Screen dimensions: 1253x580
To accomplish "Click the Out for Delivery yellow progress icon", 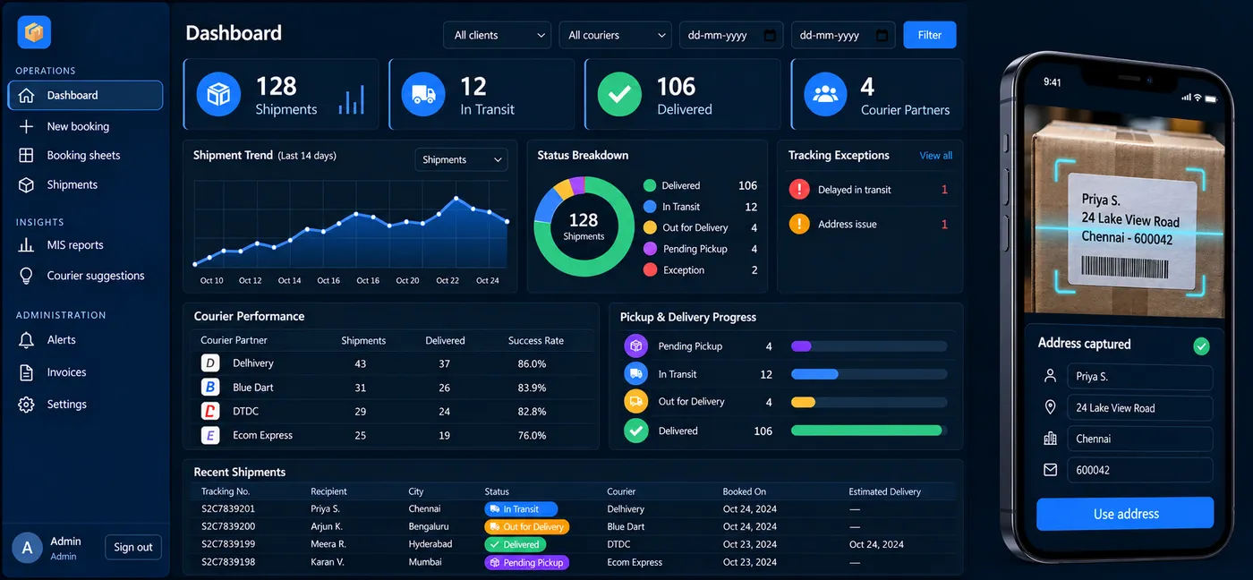I will pos(635,401).
